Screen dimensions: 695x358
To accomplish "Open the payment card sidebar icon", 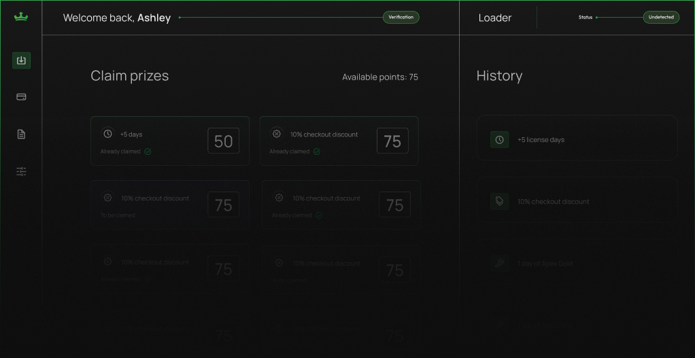I will 21,97.
